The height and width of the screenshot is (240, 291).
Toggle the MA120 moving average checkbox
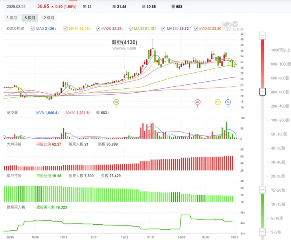point(163,29)
